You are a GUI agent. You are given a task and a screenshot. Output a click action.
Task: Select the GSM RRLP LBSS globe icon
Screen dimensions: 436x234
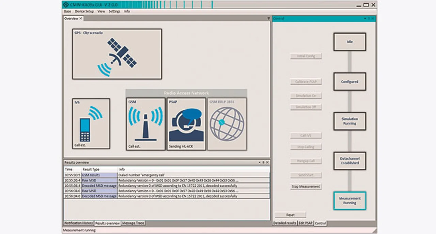click(x=227, y=124)
